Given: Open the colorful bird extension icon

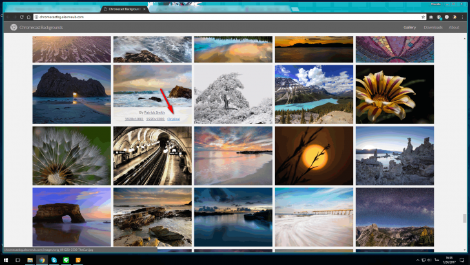Looking at the screenshot, I should [455, 17].
